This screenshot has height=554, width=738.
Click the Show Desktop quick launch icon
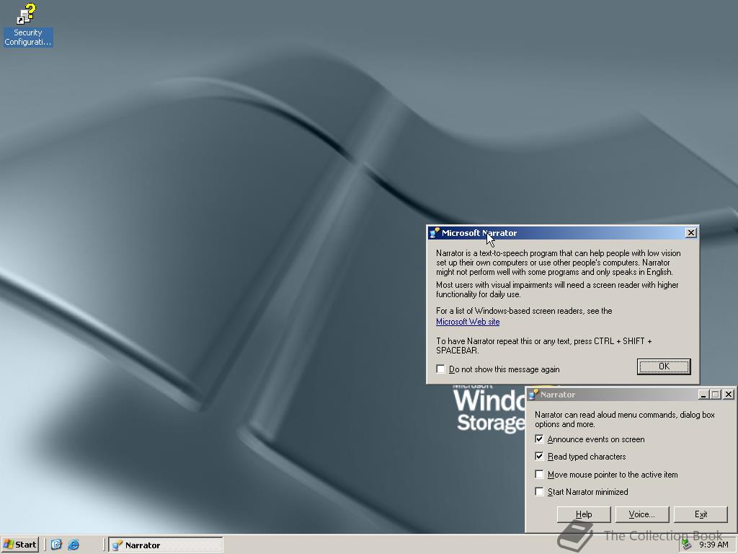click(56, 545)
